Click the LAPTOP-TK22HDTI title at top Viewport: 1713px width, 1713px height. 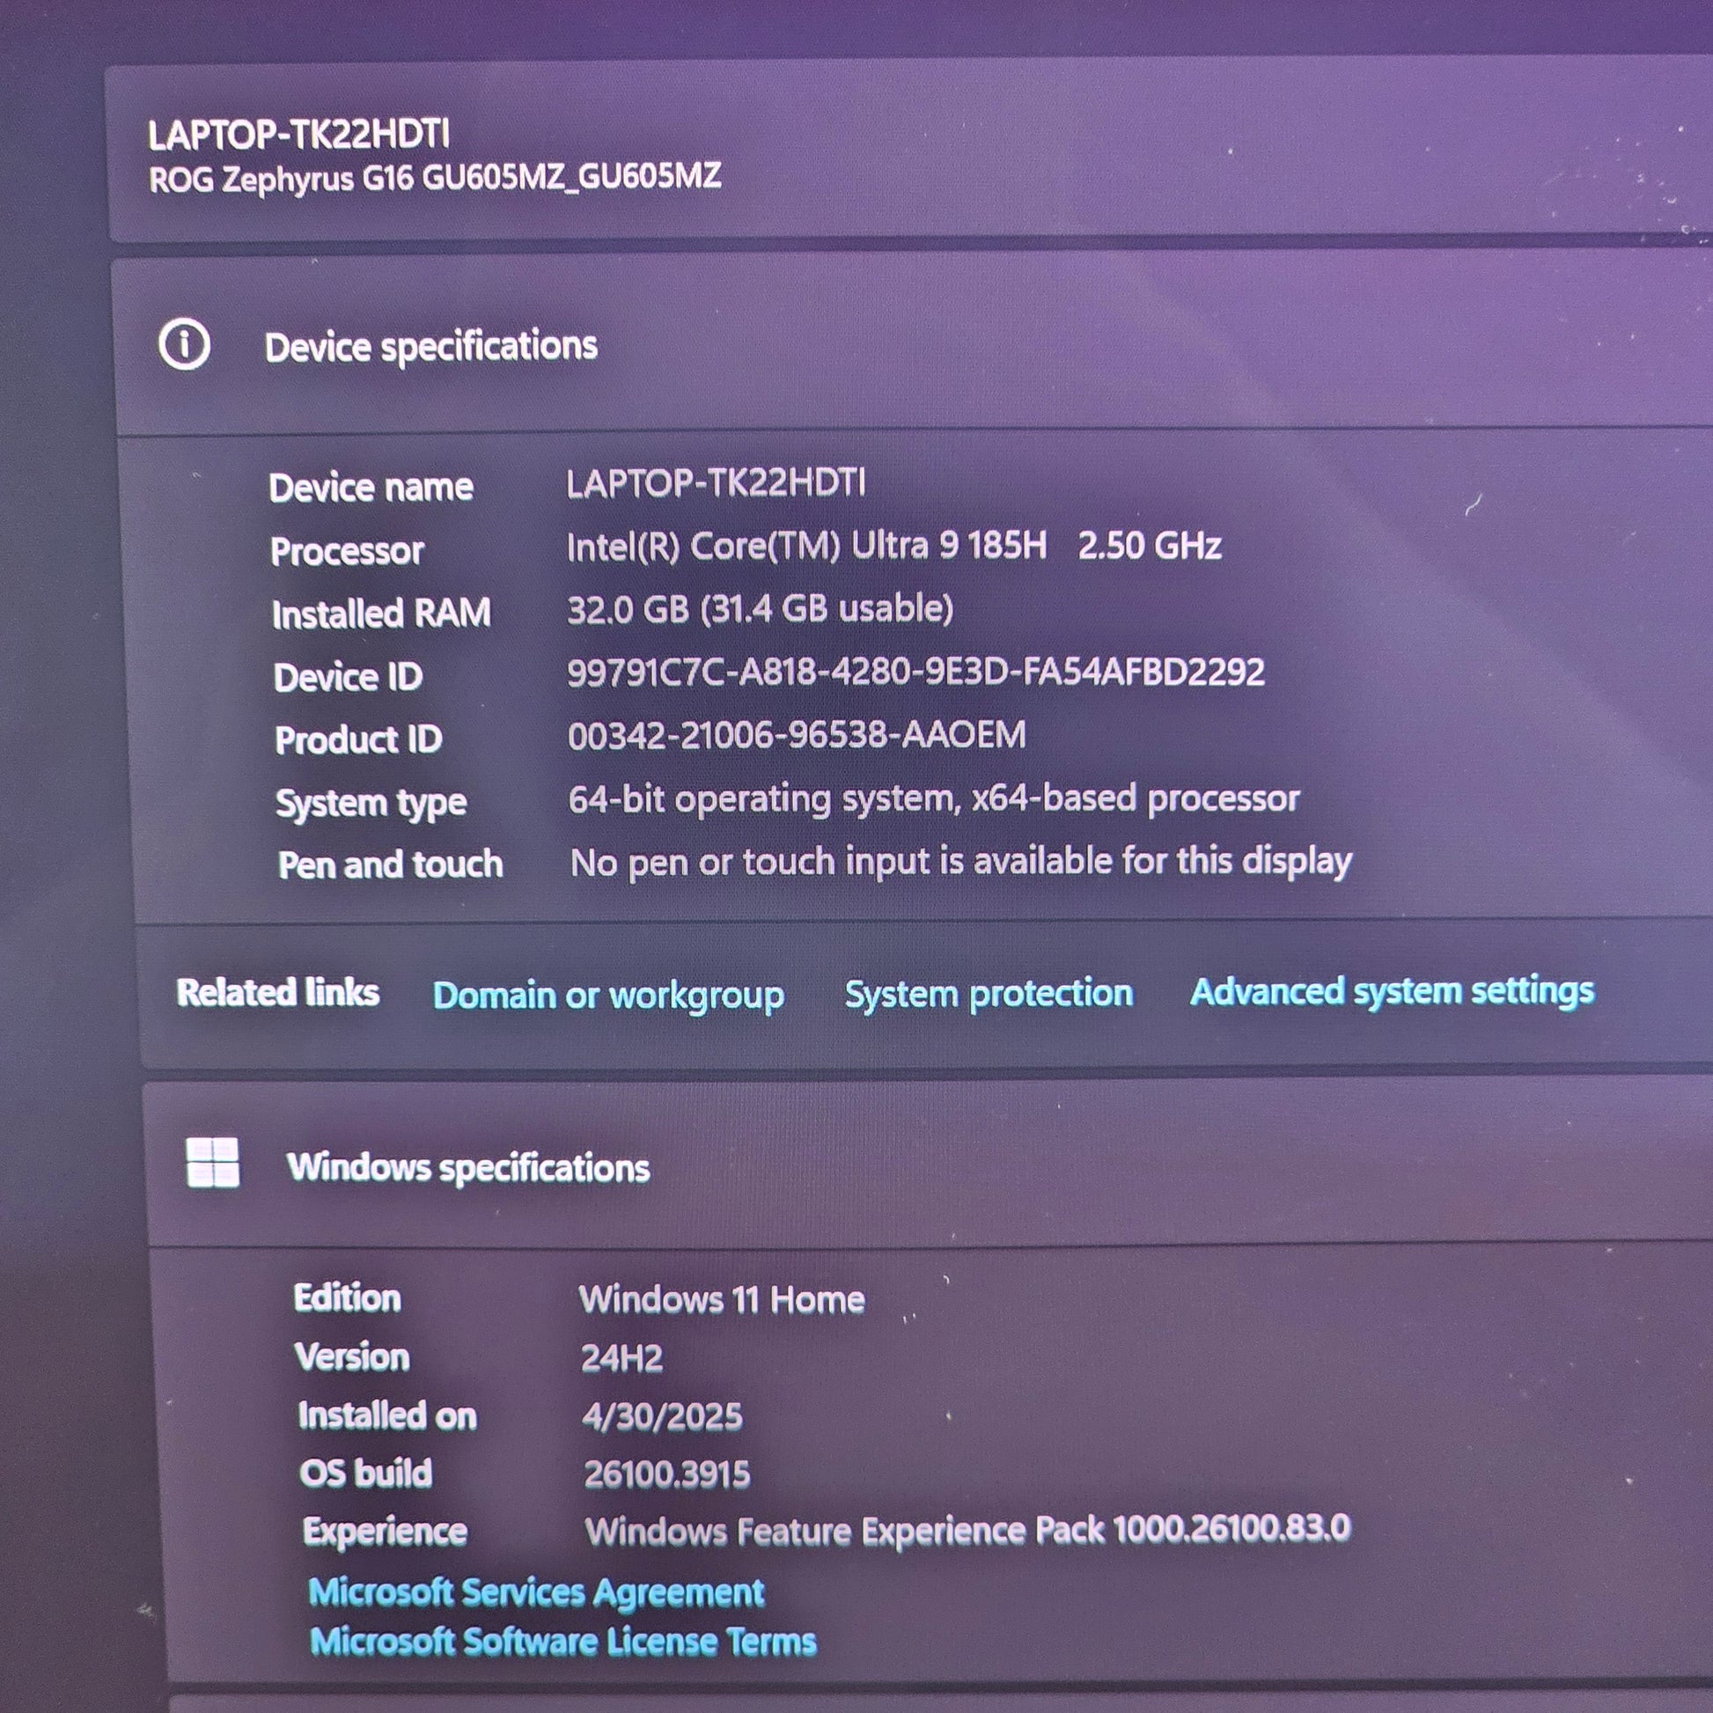(298, 135)
